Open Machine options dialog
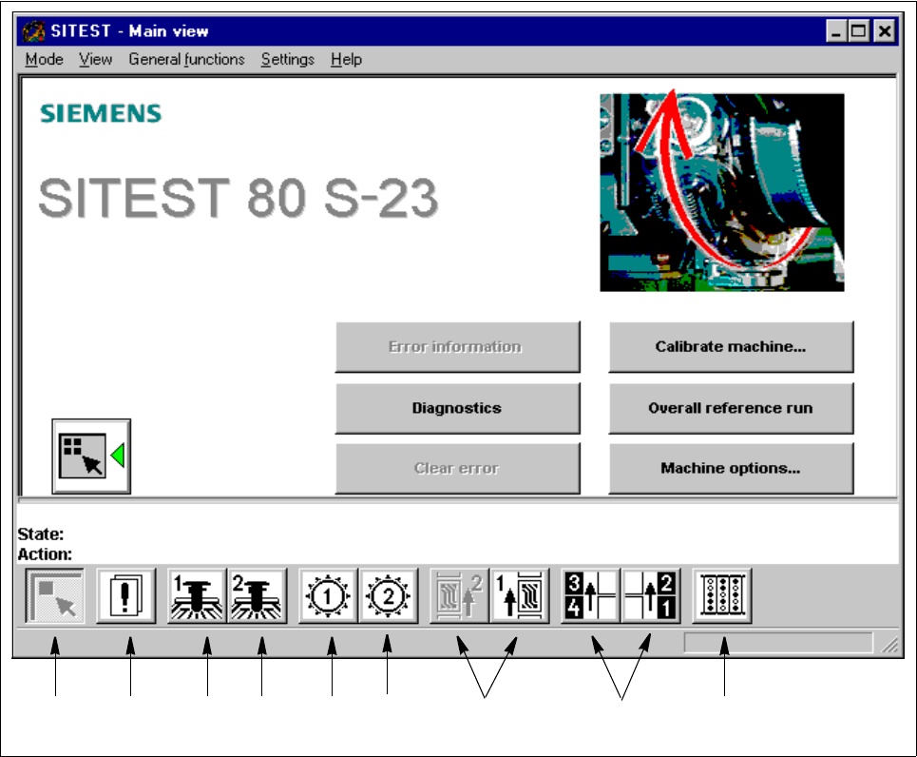This screenshot has width=917, height=757. pyautogui.click(x=731, y=468)
